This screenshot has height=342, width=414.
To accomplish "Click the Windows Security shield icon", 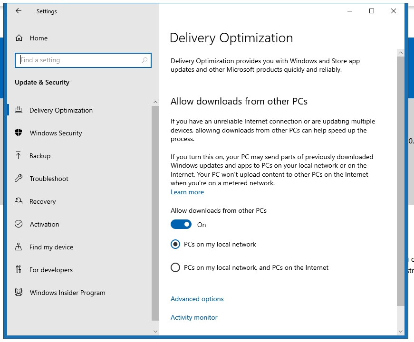I will click(x=19, y=133).
